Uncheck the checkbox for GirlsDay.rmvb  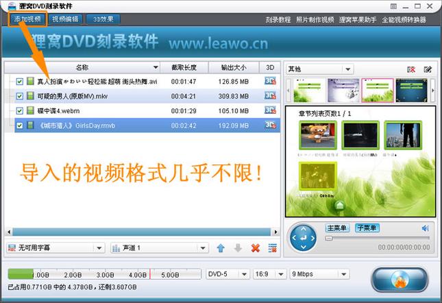point(19,125)
